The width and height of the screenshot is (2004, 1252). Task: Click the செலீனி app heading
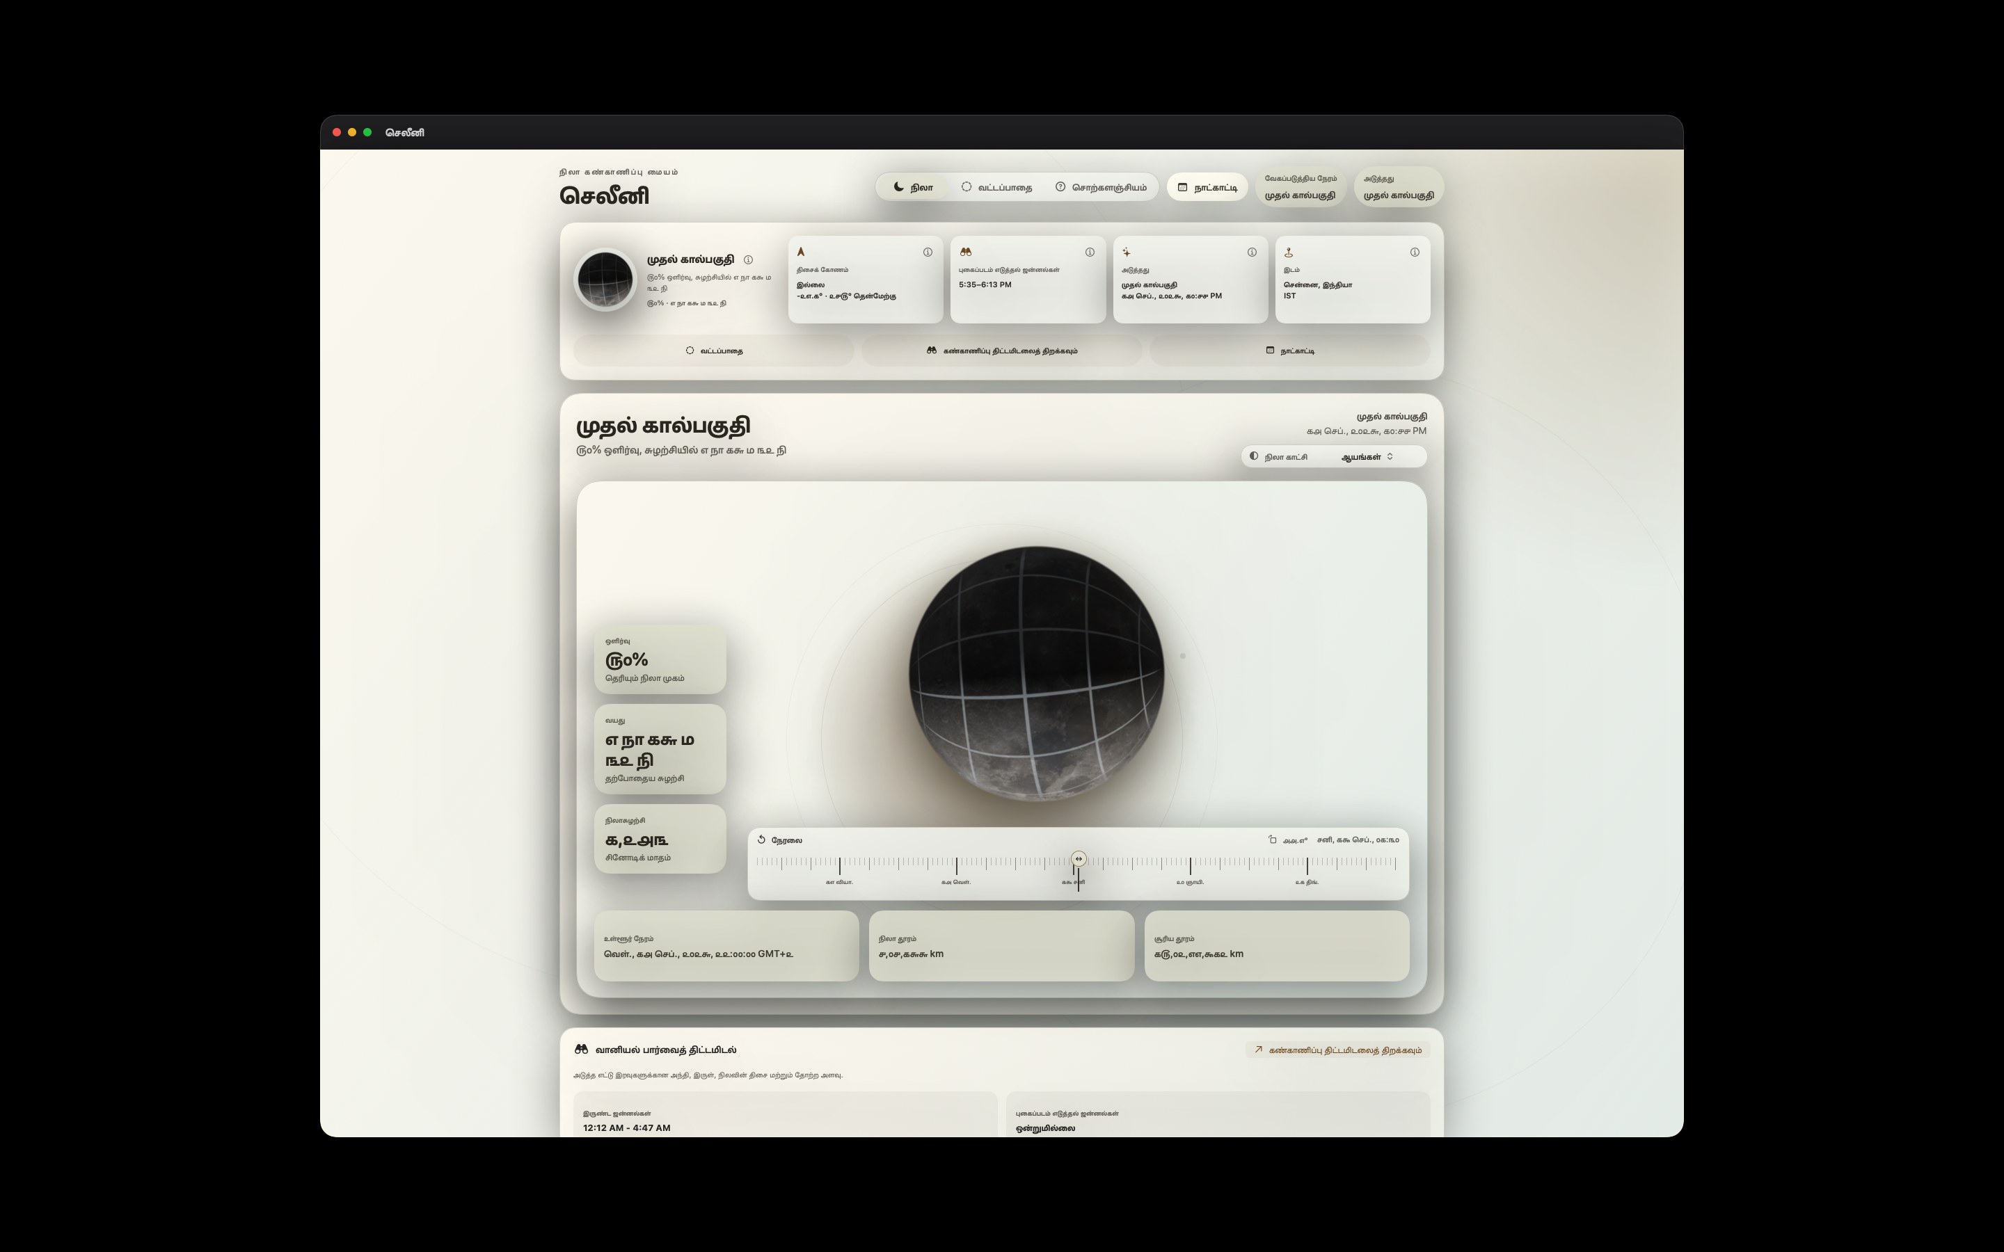[x=605, y=195]
